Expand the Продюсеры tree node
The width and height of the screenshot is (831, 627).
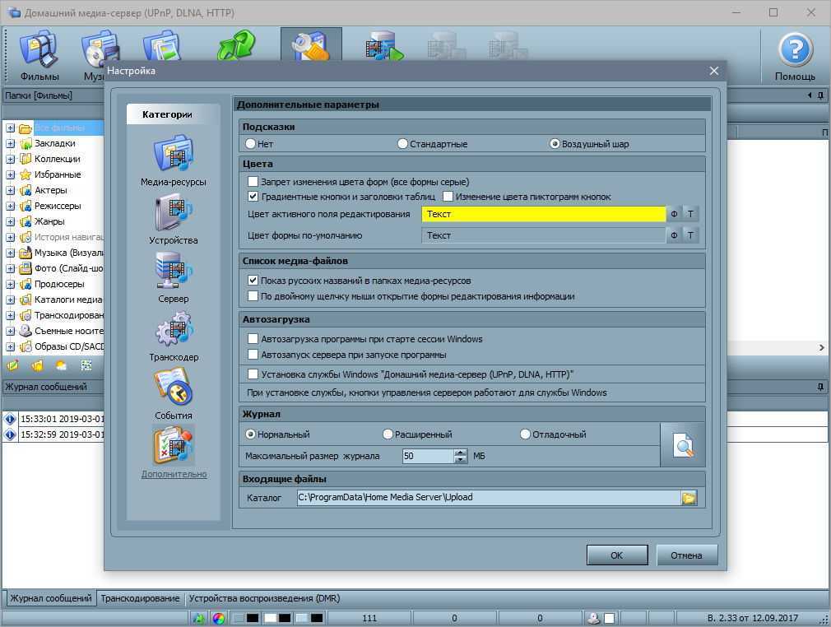tap(10, 284)
